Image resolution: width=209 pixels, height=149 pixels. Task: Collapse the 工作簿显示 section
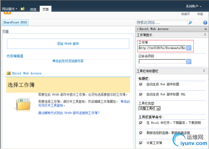[x=205, y=35]
